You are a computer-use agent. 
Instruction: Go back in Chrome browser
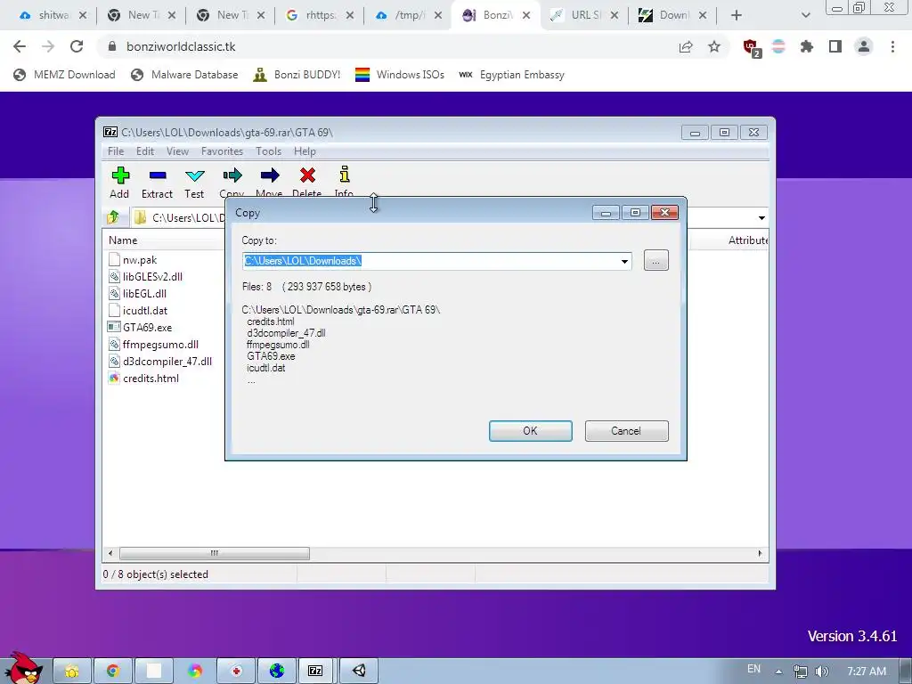coord(20,46)
